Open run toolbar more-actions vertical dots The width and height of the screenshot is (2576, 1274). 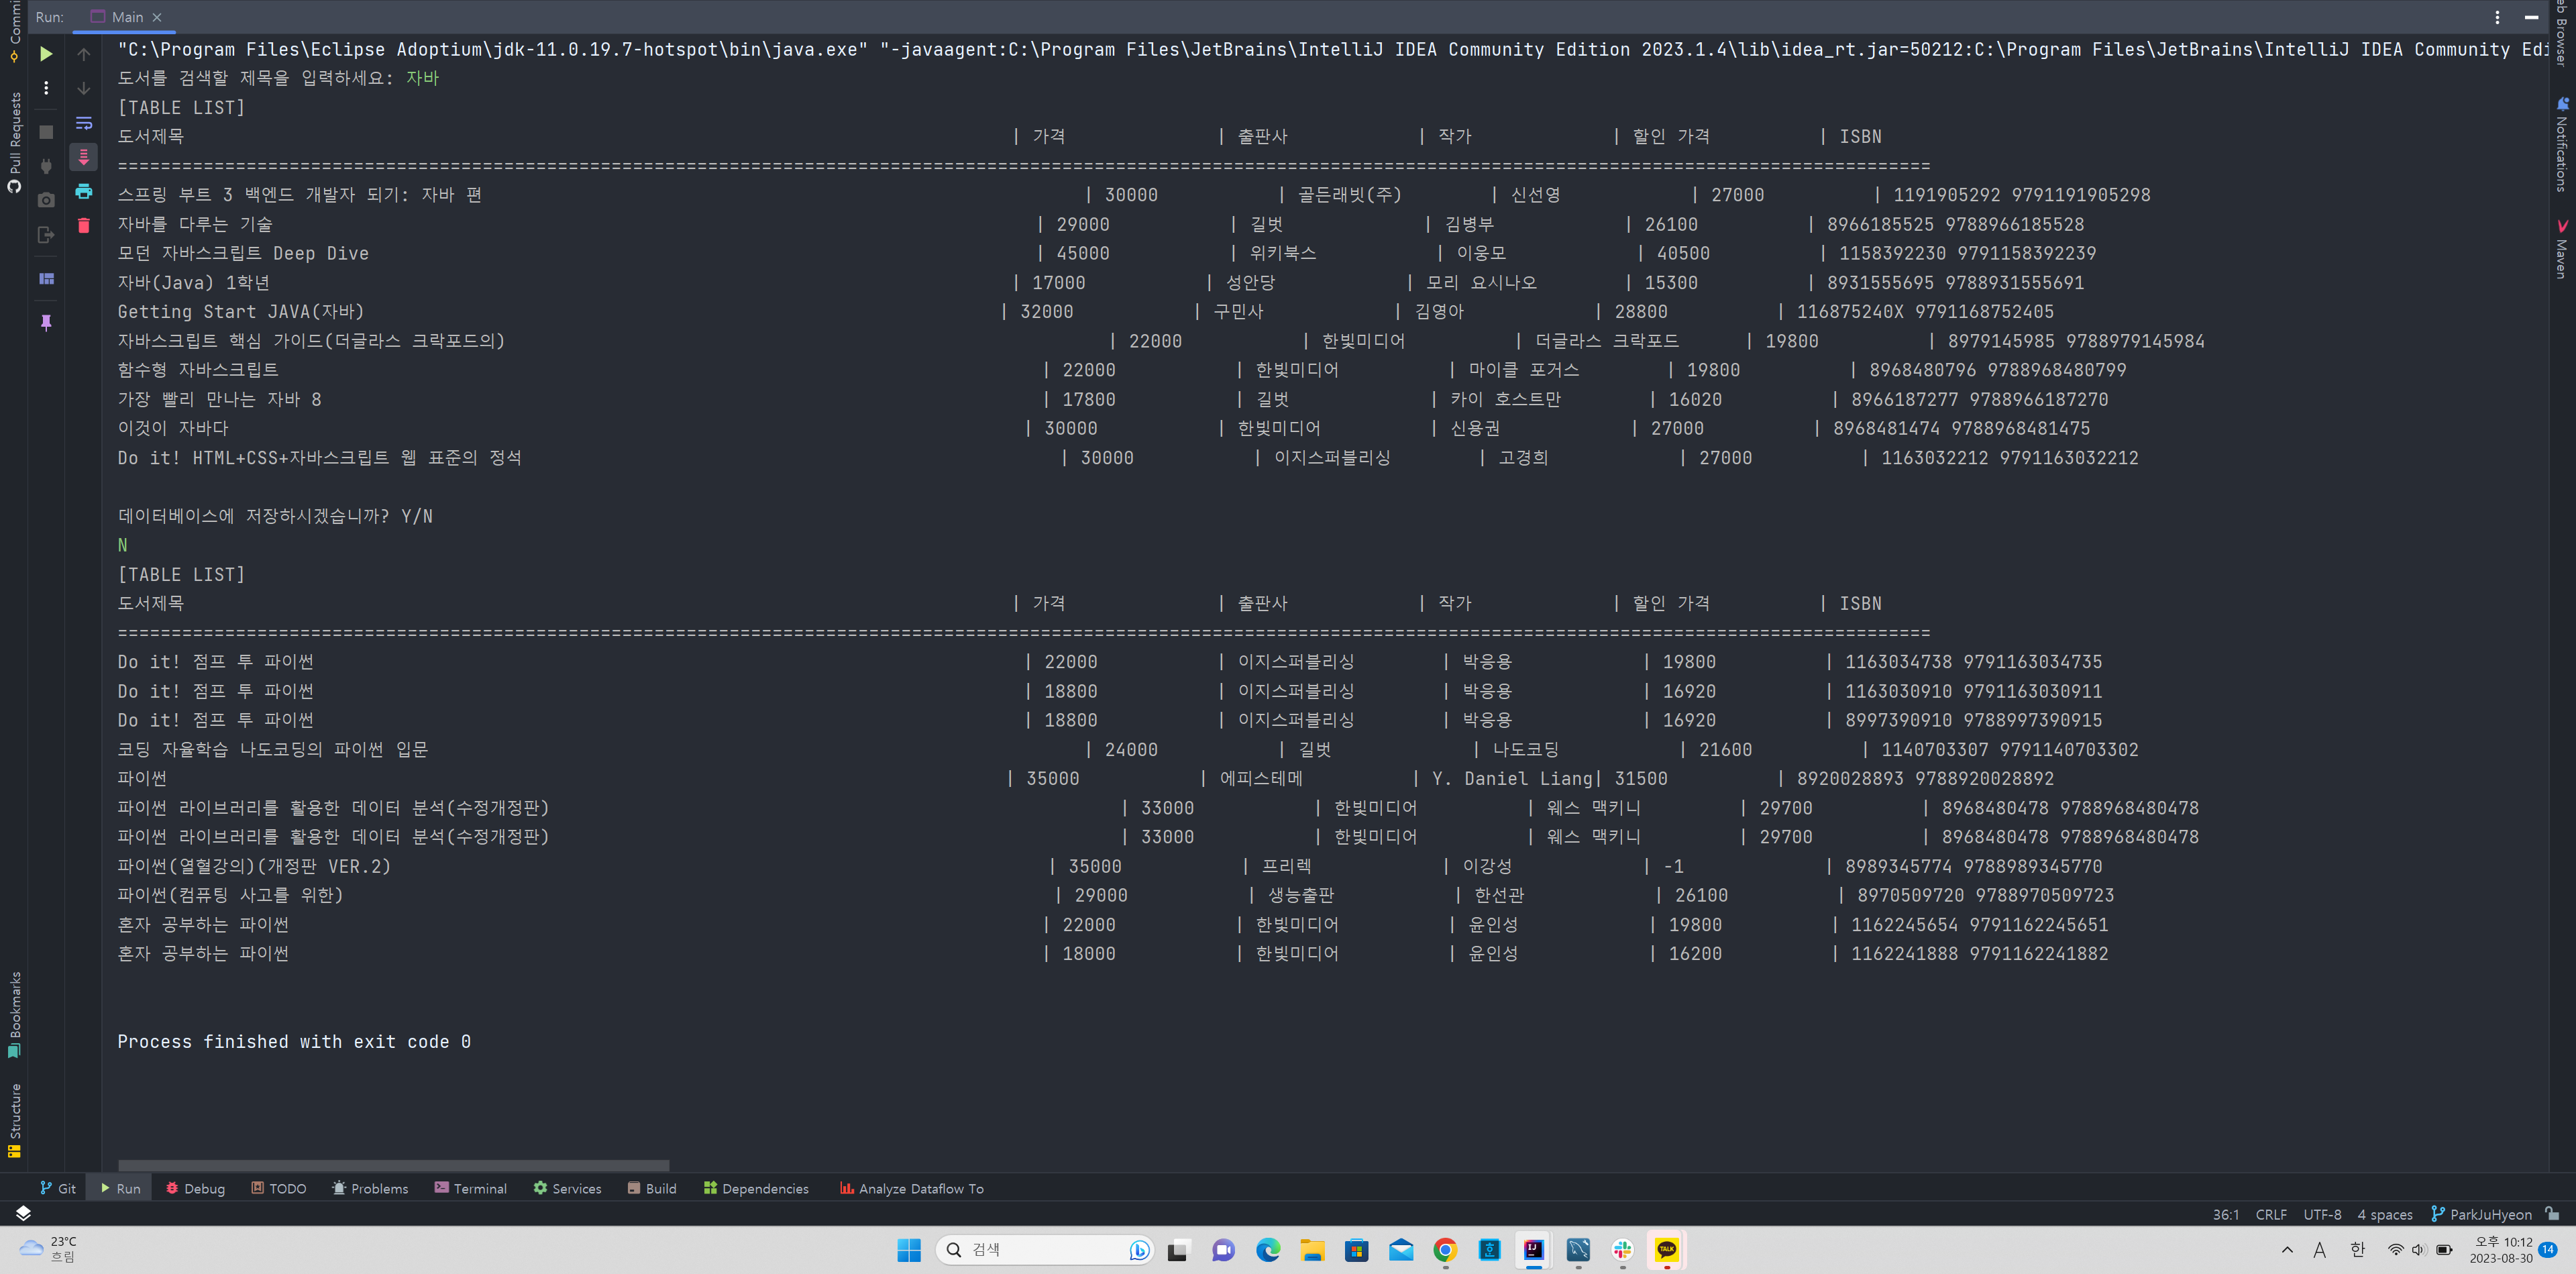(46, 88)
